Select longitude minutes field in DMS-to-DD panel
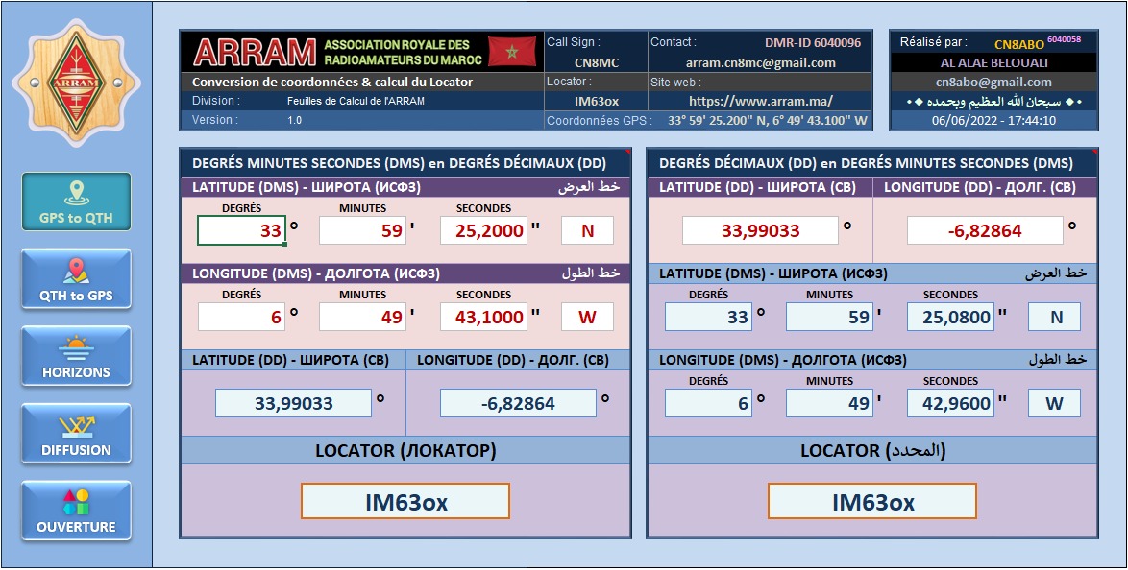Viewport: 1128px width, 570px height. pyautogui.click(x=362, y=317)
